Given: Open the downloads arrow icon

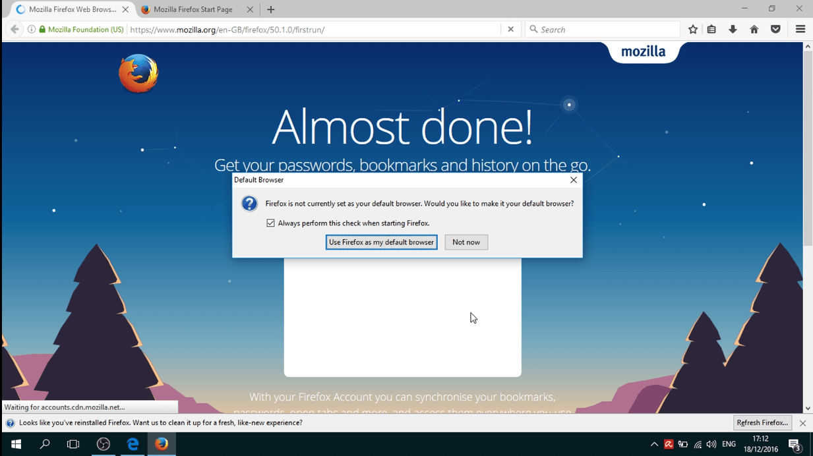Looking at the screenshot, I should coord(733,30).
